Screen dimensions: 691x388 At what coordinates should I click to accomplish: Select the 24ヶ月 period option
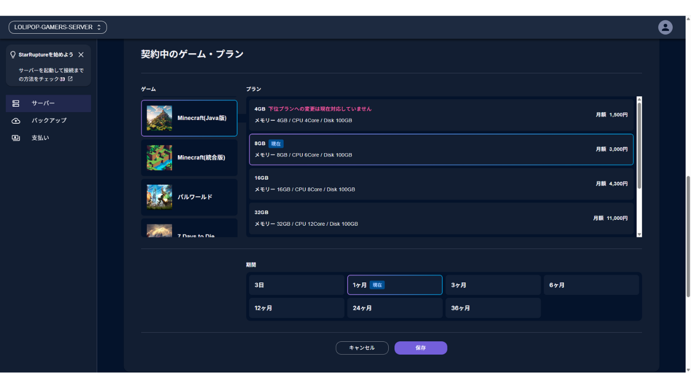395,308
